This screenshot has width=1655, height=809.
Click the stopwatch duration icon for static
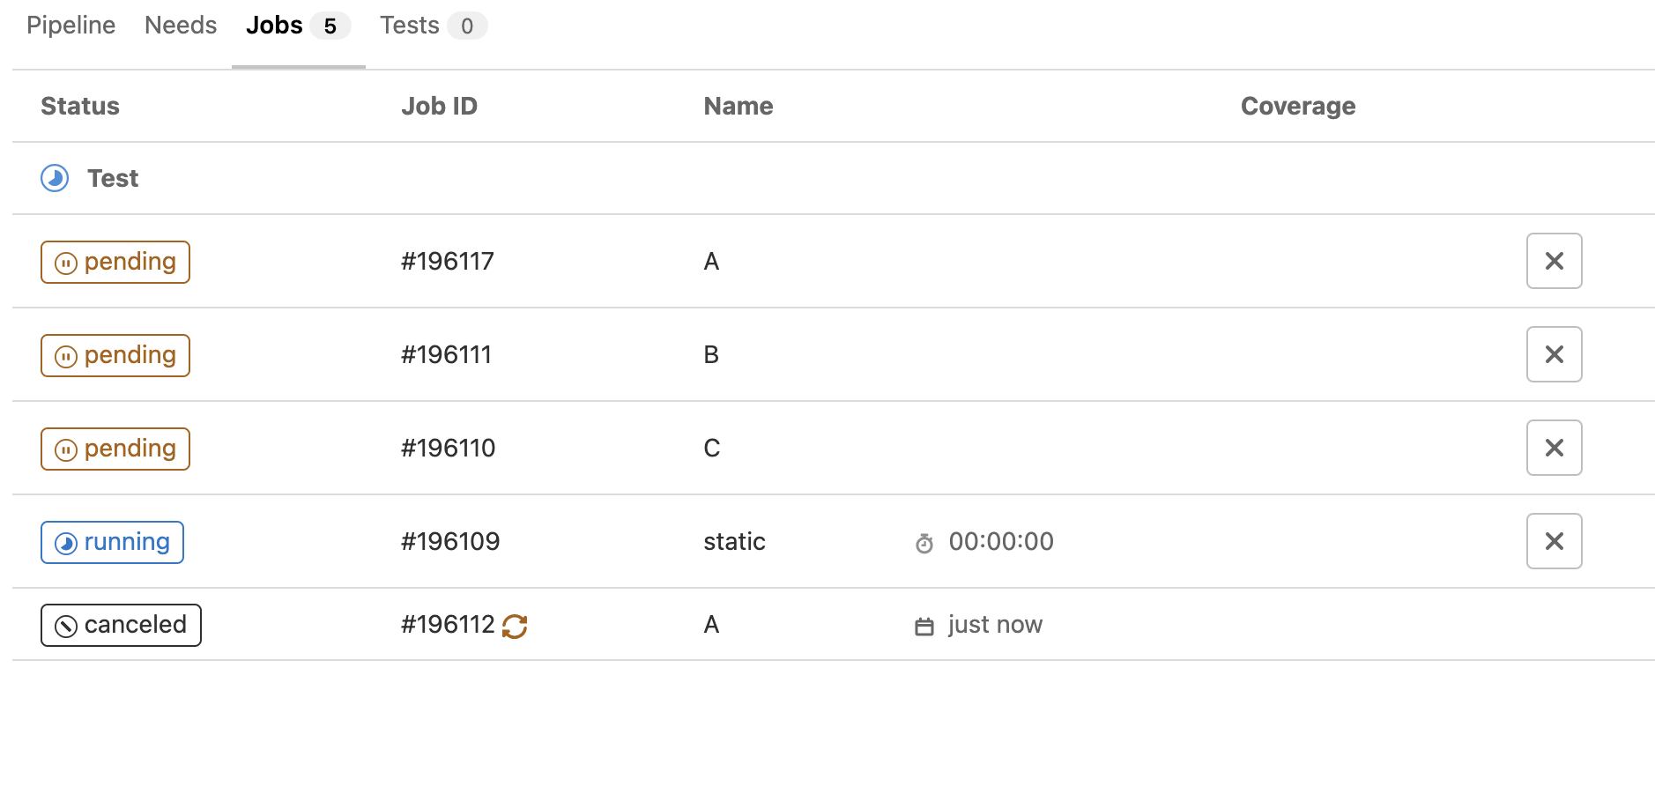(924, 543)
